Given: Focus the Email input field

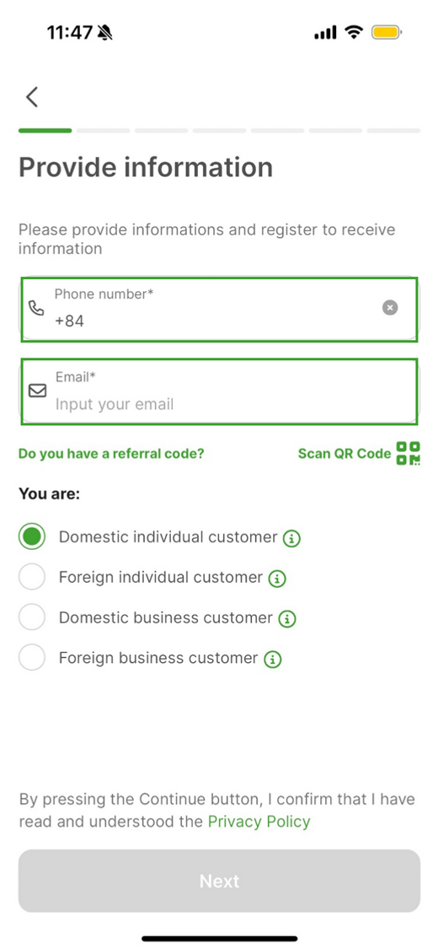Looking at the screenshot, I should point(219,391).
